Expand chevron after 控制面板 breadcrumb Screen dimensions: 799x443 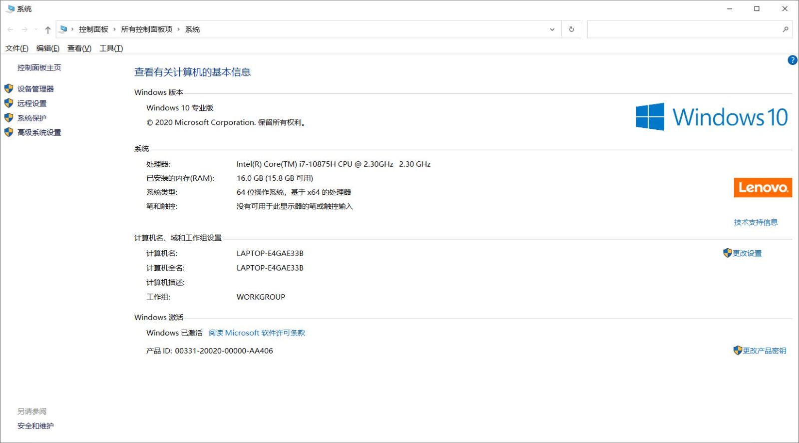[x=114, y=29]
